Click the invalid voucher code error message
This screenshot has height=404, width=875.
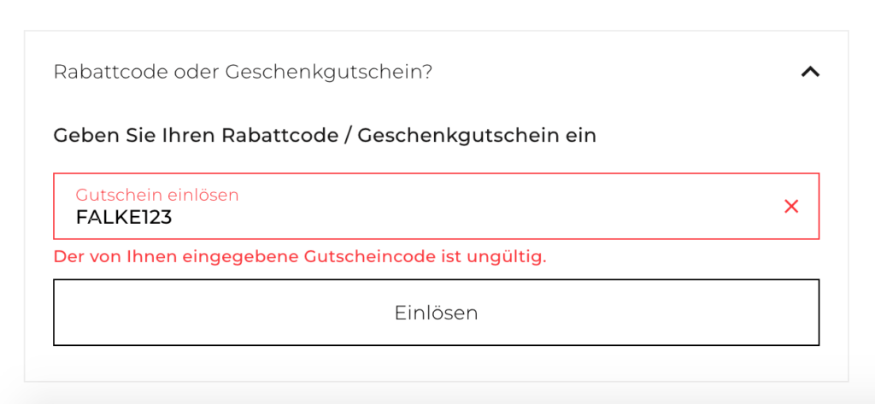[x=299, y=256]
